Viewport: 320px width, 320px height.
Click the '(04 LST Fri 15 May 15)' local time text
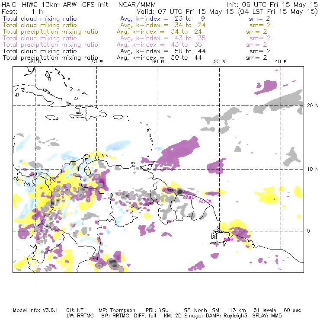(278, 12)
